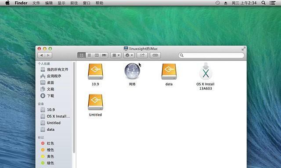This screenshot has height=168, width=281.
Task: Click the 设备 sidebar heading
Action: 41,104
